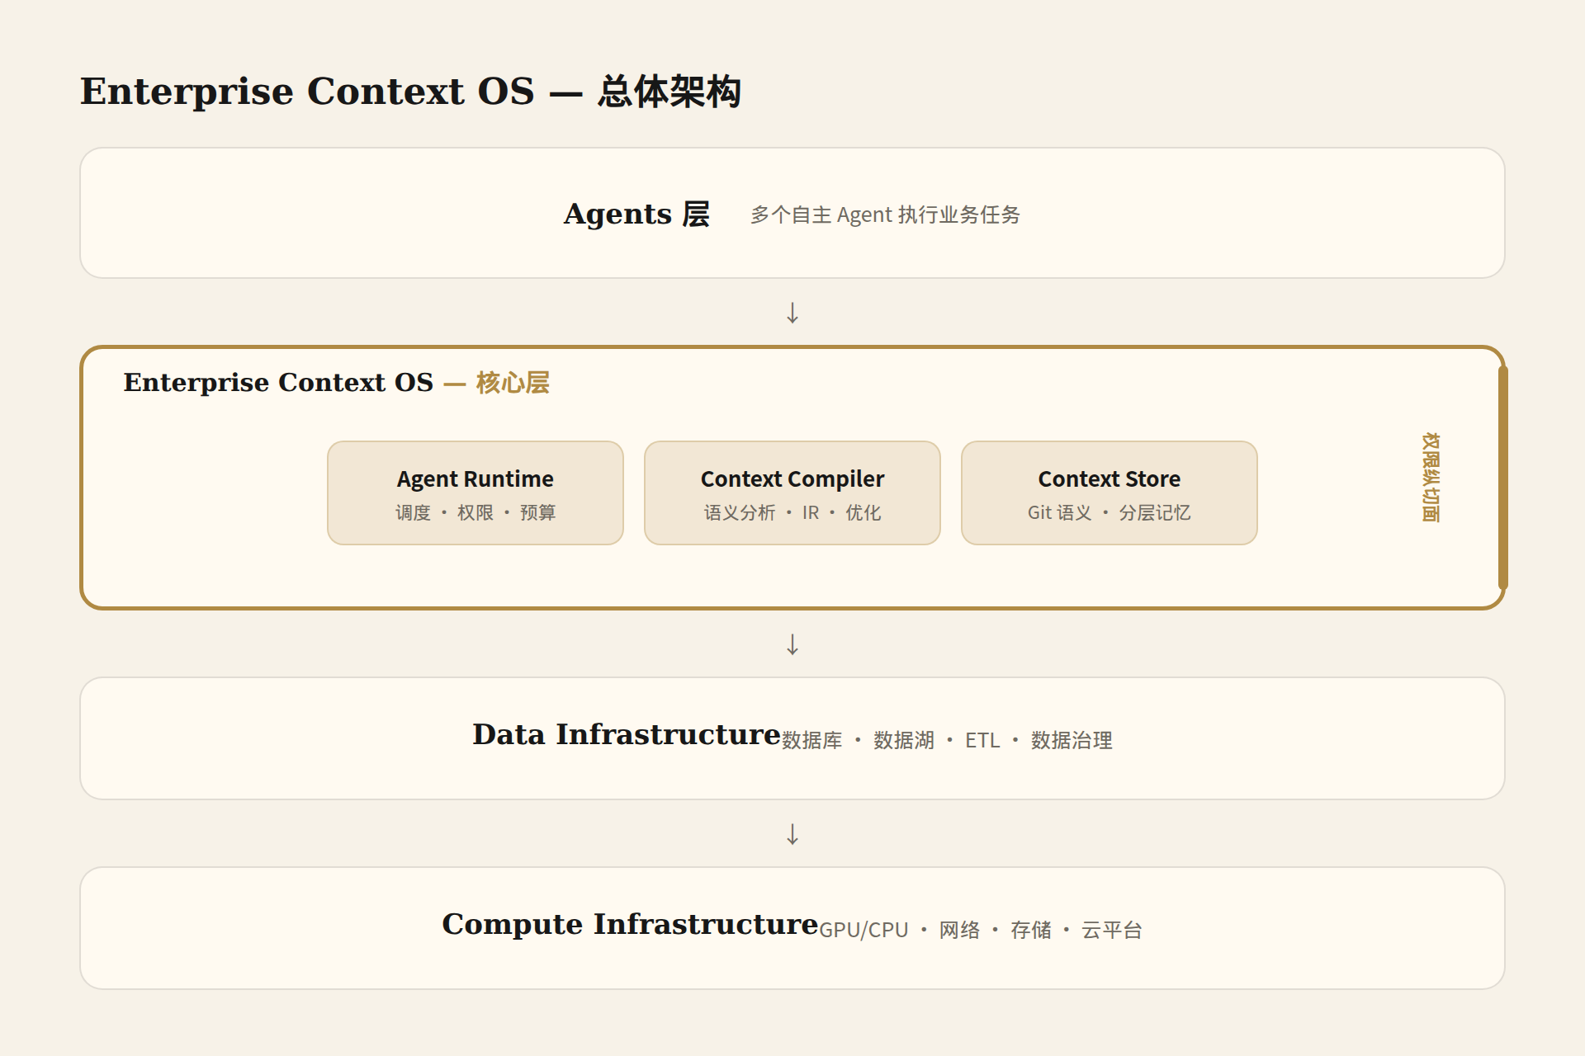Click the arrow above the Data Infrastructure box
1585x1056 pixels.
point(792,644)
